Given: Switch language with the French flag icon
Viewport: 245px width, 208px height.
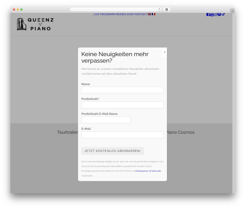Looking at the screenshot, I should pyautogui.click(x=153, y=14).
